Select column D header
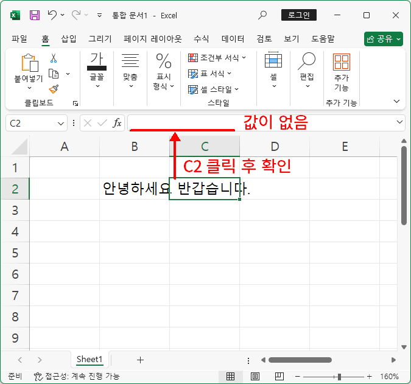Screen dimensions: 411x384 pyautogui.click(x=275, y=147)
